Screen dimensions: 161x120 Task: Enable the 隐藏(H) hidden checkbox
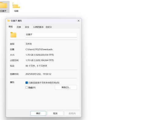(x=27, y=87)
